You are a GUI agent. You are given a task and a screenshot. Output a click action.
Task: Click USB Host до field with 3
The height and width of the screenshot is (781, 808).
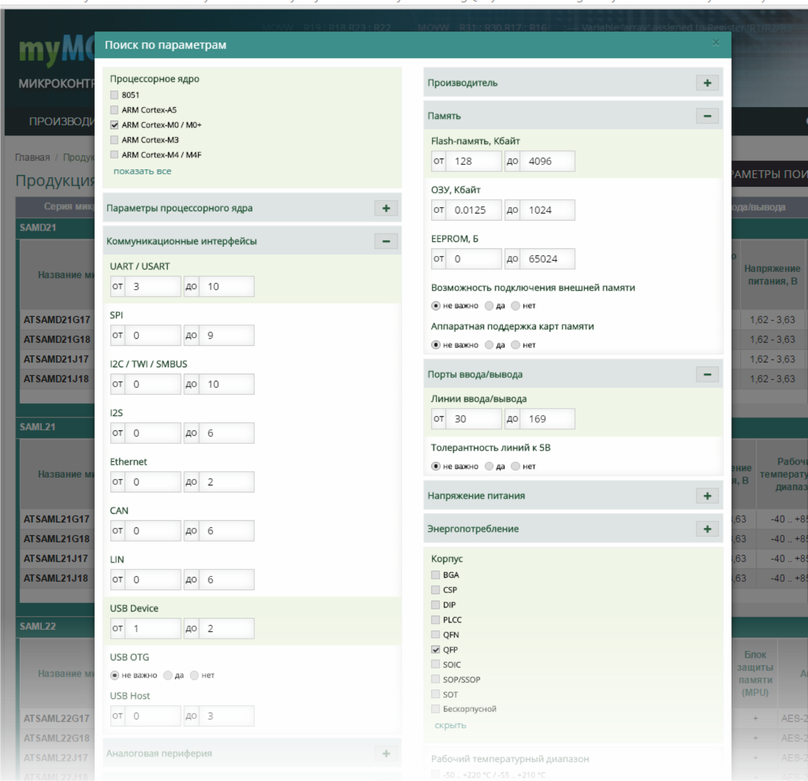click(227, 716)
